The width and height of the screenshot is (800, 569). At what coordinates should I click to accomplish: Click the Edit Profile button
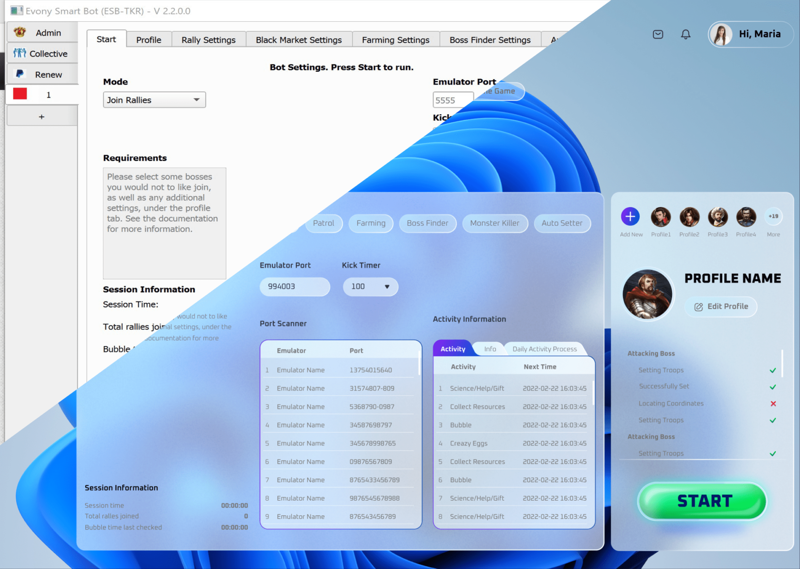721,307
